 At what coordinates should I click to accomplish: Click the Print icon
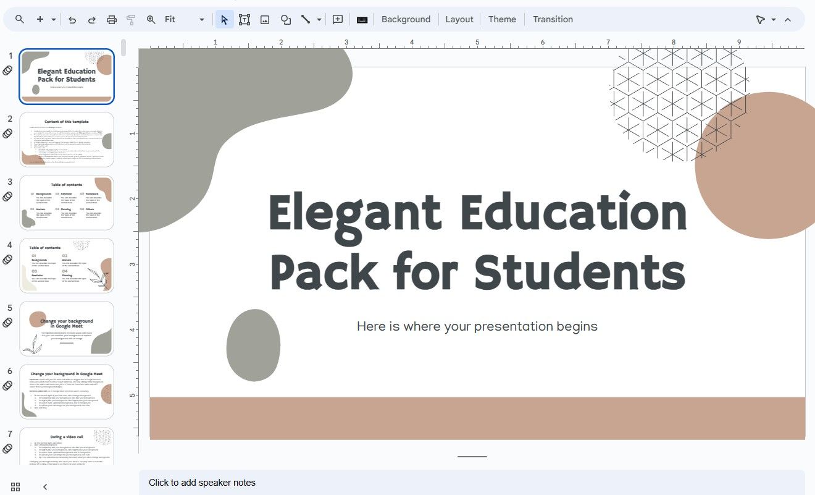point(111,19)
